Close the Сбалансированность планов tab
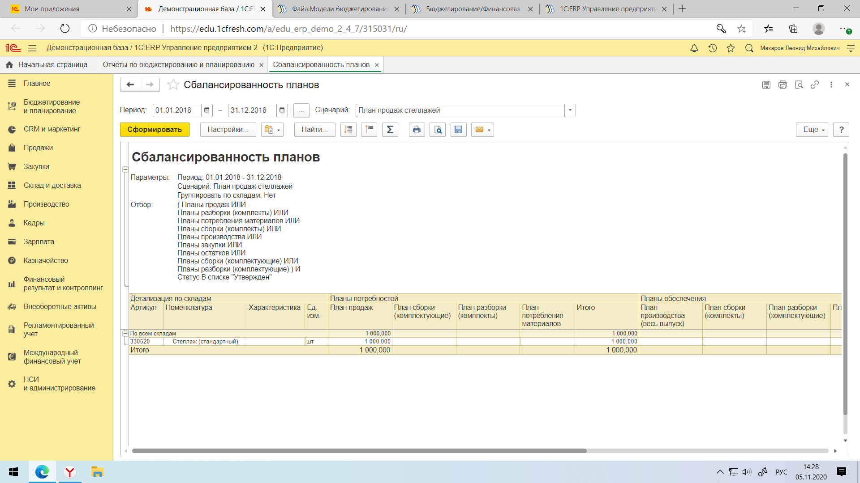Screen dimensions: 860x483 tap(377, 65)
